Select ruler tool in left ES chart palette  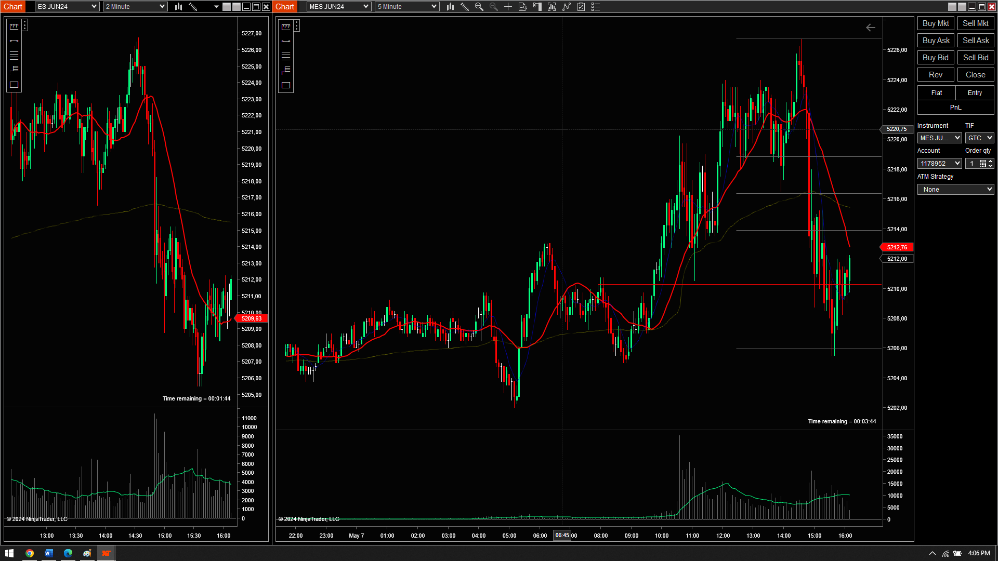(x=14, y=26)
